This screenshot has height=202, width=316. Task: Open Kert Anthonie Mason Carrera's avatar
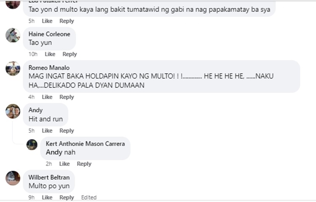[x=32, y=145]
